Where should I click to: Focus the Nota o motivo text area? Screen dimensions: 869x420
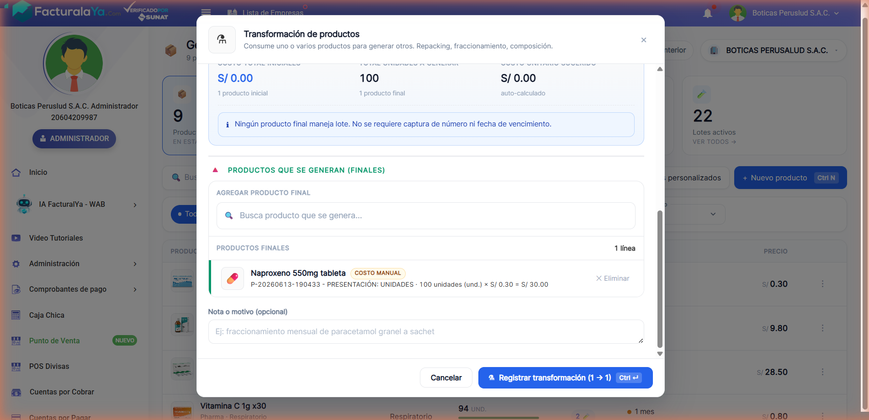pyautogui.click(x=426, y=331)
